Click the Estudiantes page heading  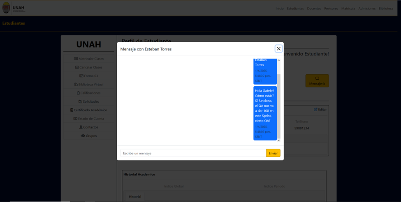[x=14, y=23]
